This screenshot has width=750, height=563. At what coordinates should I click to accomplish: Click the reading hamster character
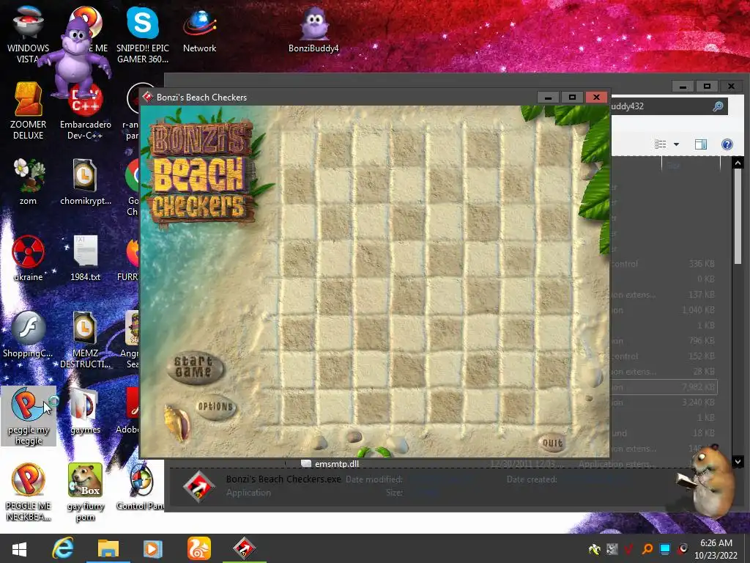coord(708,479)
